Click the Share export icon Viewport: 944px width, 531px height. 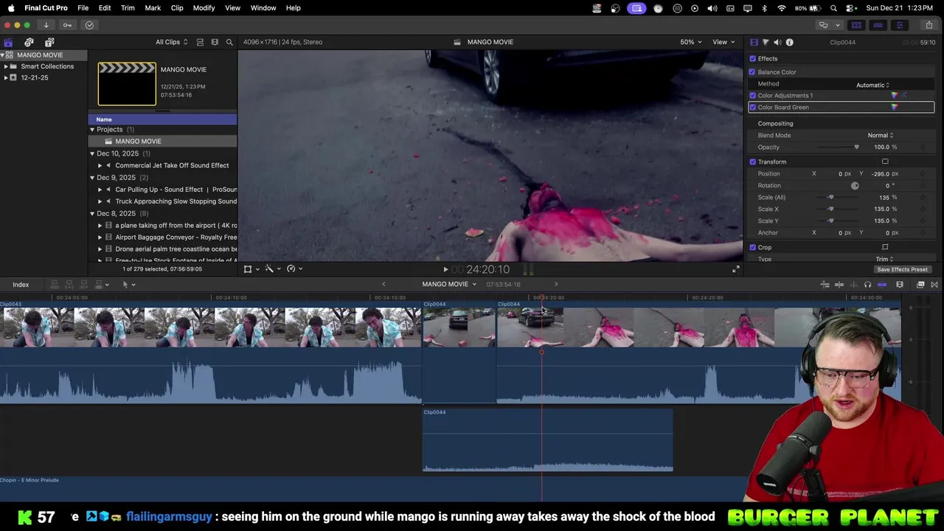[x=929, y=25]
